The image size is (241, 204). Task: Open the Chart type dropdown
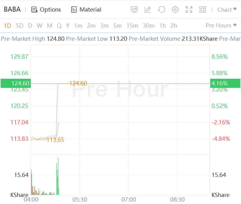click(x=227, y=10)
